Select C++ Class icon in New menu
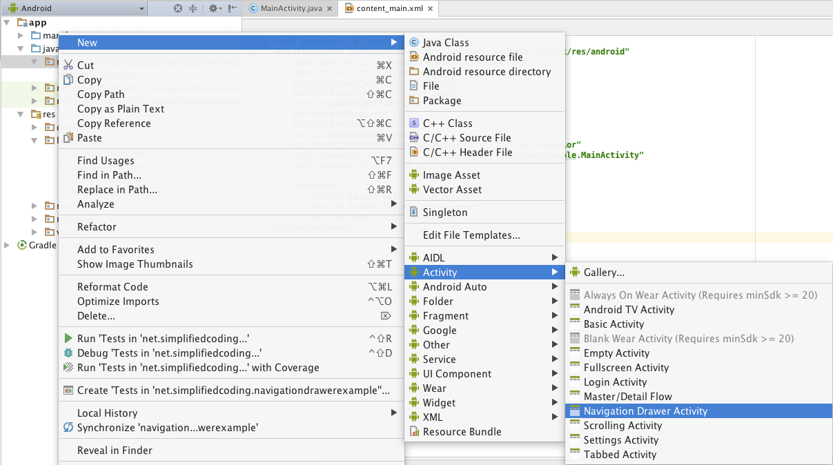 pos(414,123)
